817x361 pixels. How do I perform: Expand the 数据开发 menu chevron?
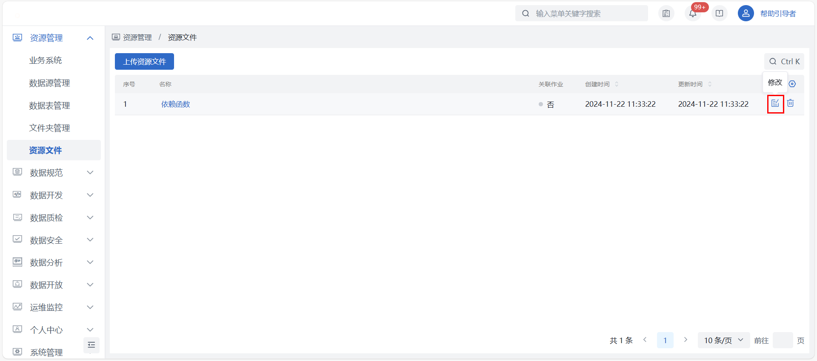(90, 195)
